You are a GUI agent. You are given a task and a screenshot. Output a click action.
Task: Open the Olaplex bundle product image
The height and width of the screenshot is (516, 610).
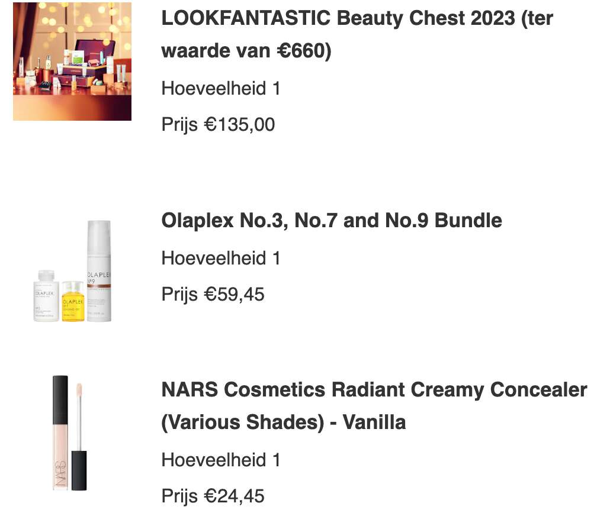point(72,271)
